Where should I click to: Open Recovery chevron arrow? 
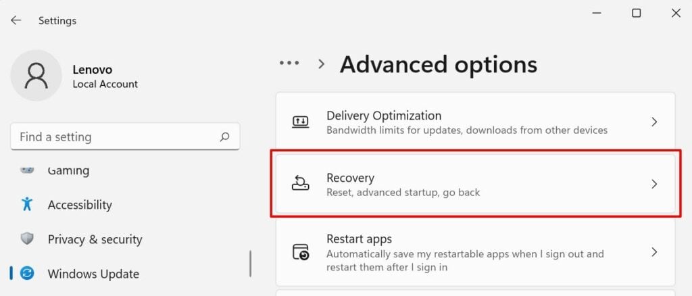(653, 184)
